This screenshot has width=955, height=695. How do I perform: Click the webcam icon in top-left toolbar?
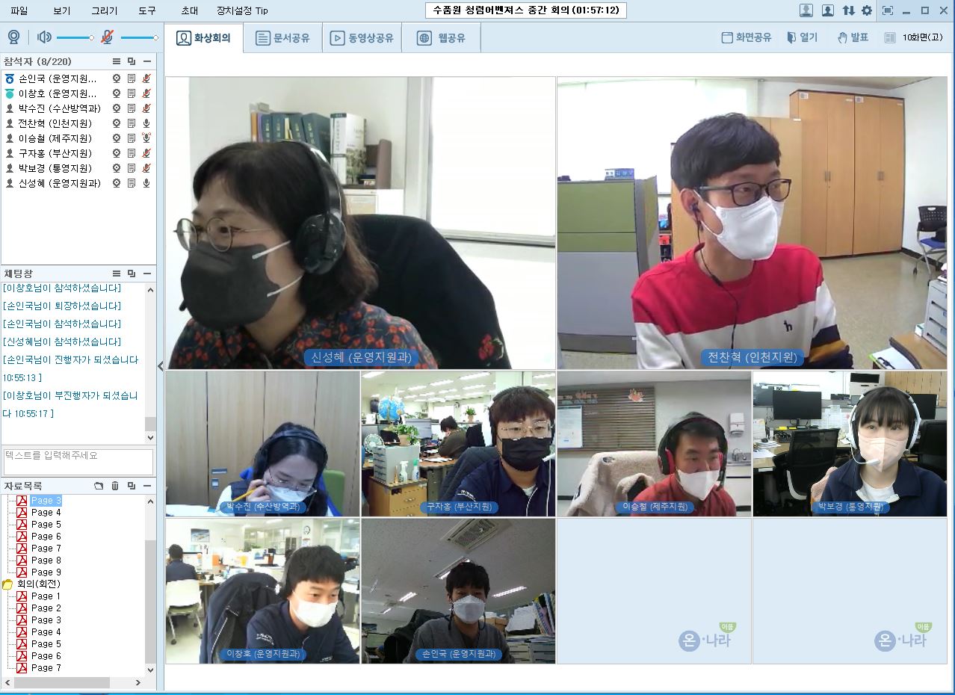(x=13, y=37)
